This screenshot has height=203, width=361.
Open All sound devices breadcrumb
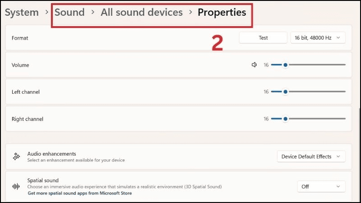[x=141, y=12]
